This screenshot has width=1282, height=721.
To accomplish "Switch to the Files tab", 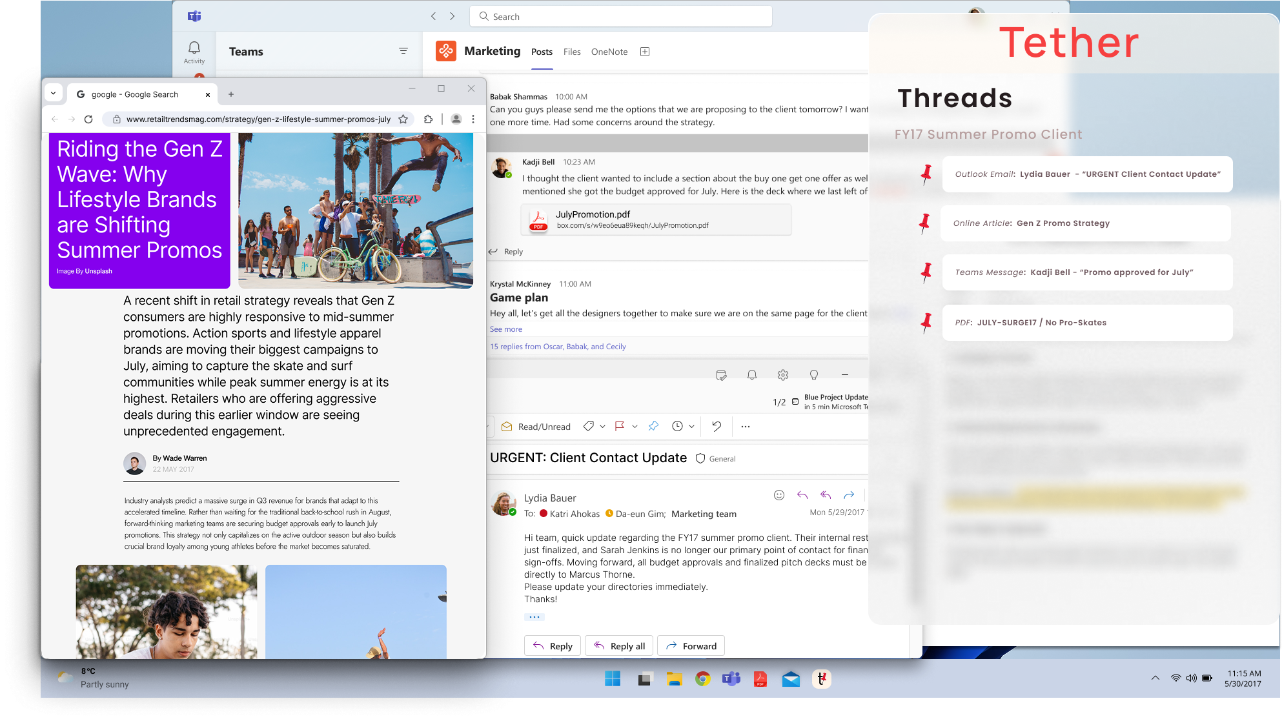I will click(x=572, y=52).
